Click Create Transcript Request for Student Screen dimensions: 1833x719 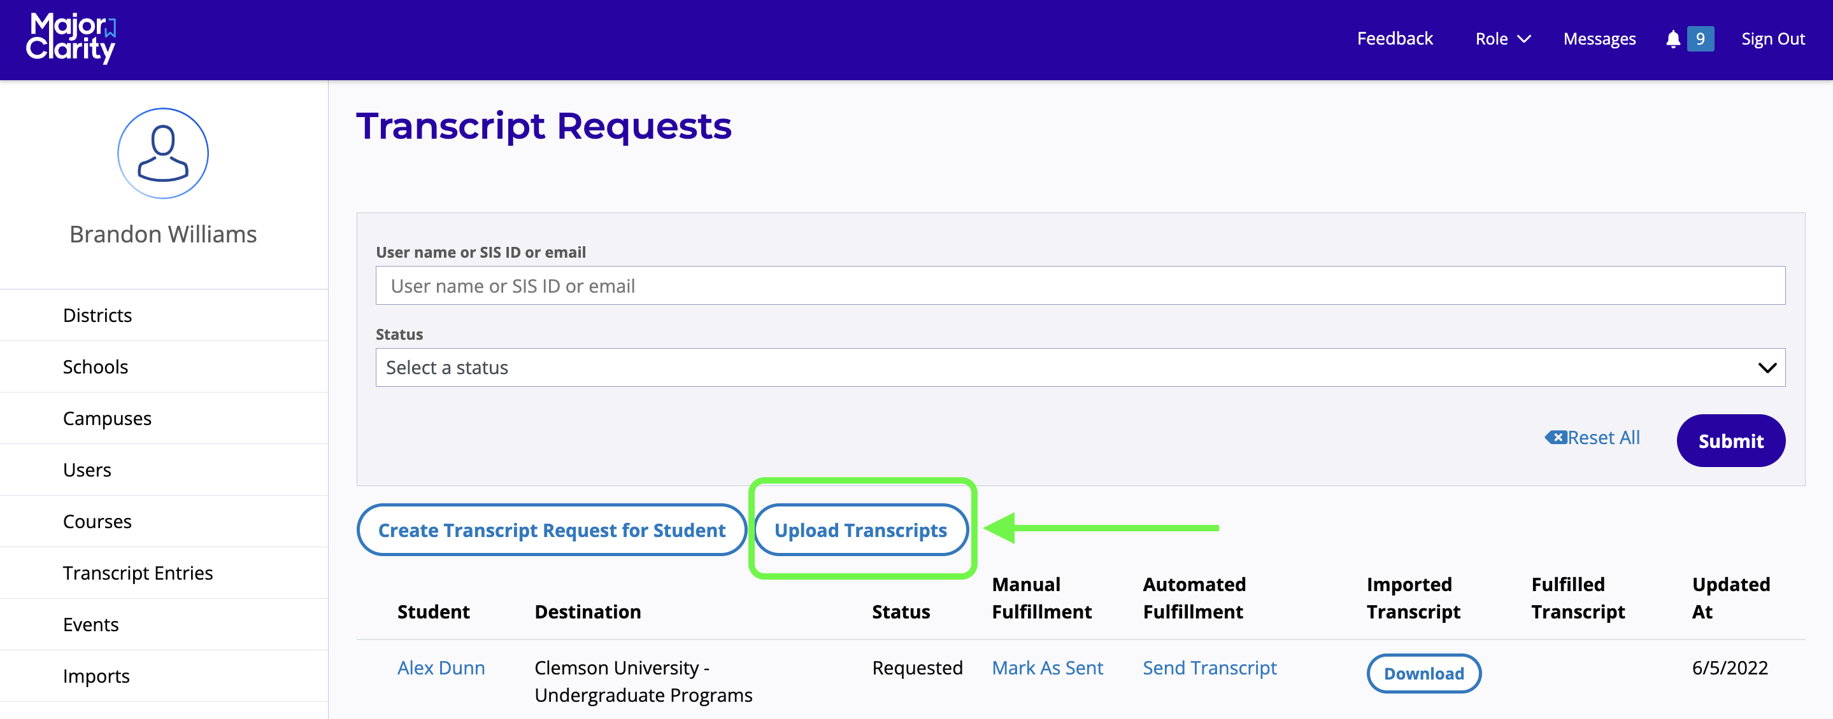pyautogui.click(x=552, y=530)
